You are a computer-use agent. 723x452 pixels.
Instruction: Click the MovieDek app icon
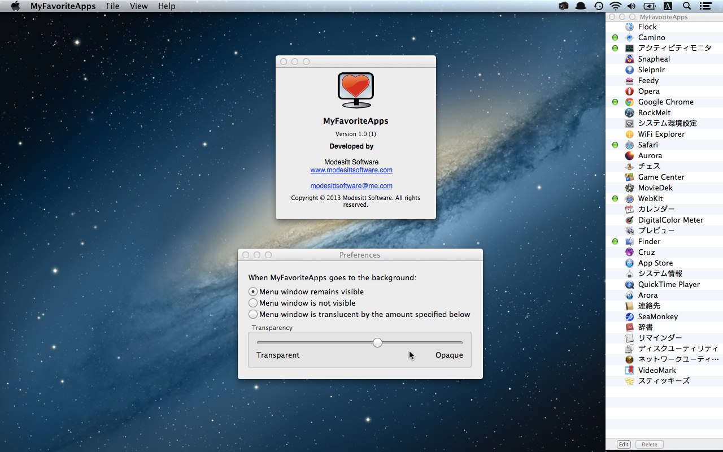tap(629, 188)
